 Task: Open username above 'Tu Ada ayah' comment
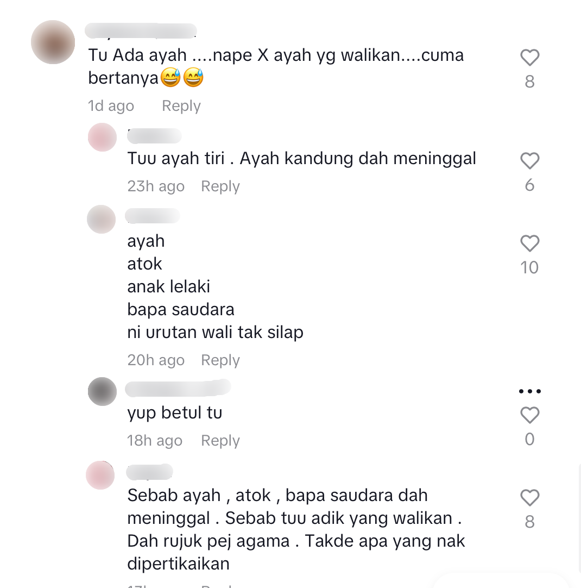click(x=141, y=31)
